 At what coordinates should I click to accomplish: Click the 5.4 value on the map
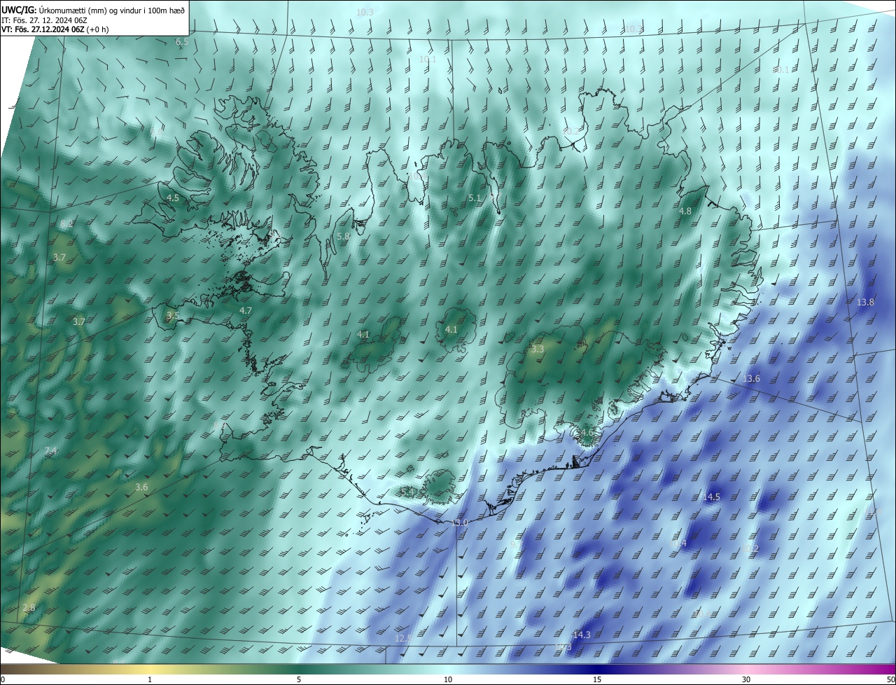tap(408, 492)
